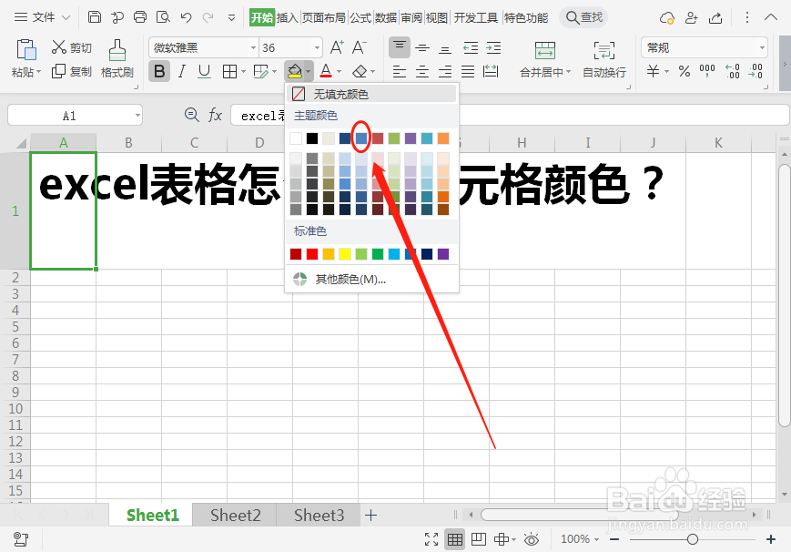Toggle Italic formatting
This screenshot has width=791, height=552.
click(x=182, y=71)
